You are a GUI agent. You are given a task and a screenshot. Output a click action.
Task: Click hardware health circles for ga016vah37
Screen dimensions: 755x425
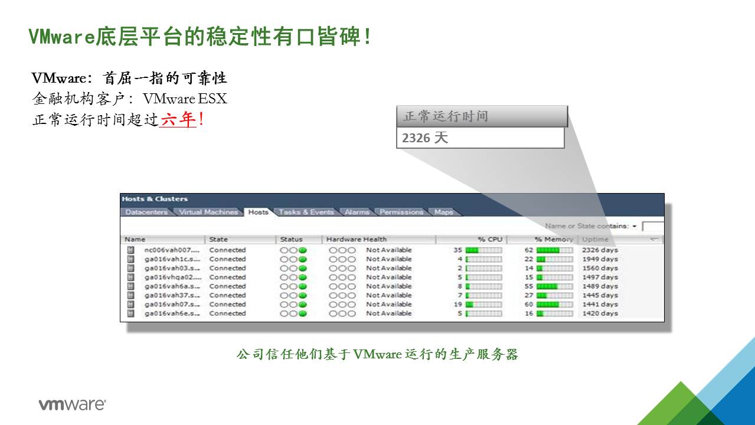point(342,295)
